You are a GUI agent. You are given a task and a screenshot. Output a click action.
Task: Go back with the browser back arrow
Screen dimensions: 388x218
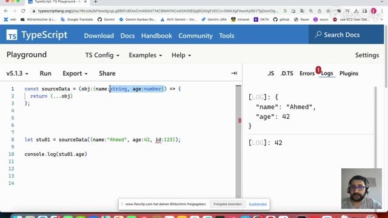6,11
